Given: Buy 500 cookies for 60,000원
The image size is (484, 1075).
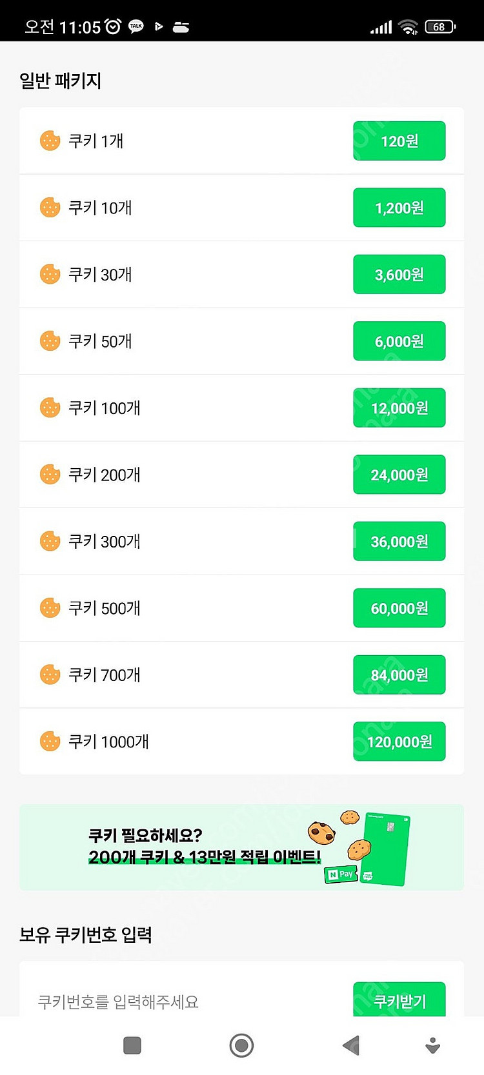Looking at the screenshot, I should (x=399, y=608).
